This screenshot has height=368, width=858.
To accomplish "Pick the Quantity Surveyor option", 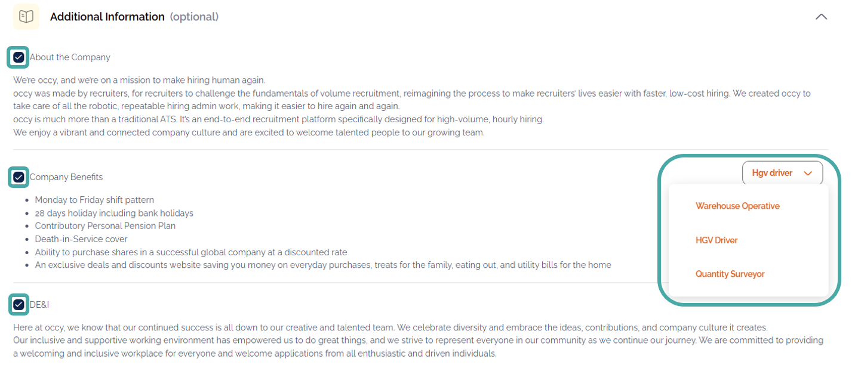I will point(730,274).
